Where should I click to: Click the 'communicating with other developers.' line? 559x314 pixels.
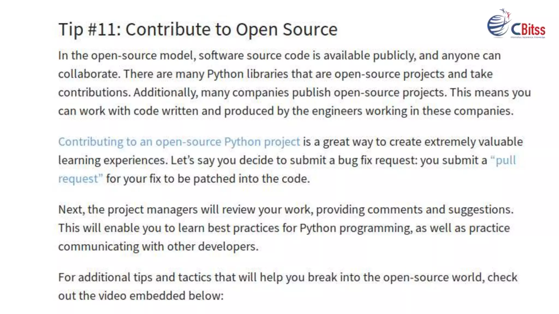(158, 246)
